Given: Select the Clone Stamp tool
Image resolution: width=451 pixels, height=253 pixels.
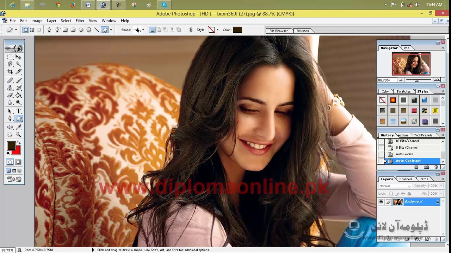Looking at the screenshot, I should [x=10, y=88].
